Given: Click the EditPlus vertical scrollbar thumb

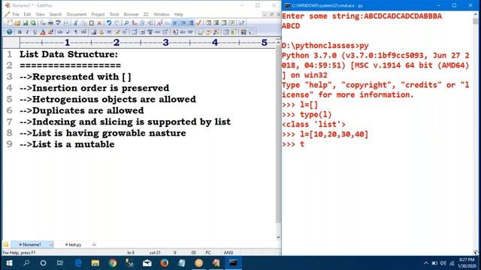Looking at the screenshot, I should click(x=278, y=135).
